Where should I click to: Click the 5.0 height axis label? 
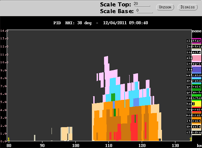point(4,102)
